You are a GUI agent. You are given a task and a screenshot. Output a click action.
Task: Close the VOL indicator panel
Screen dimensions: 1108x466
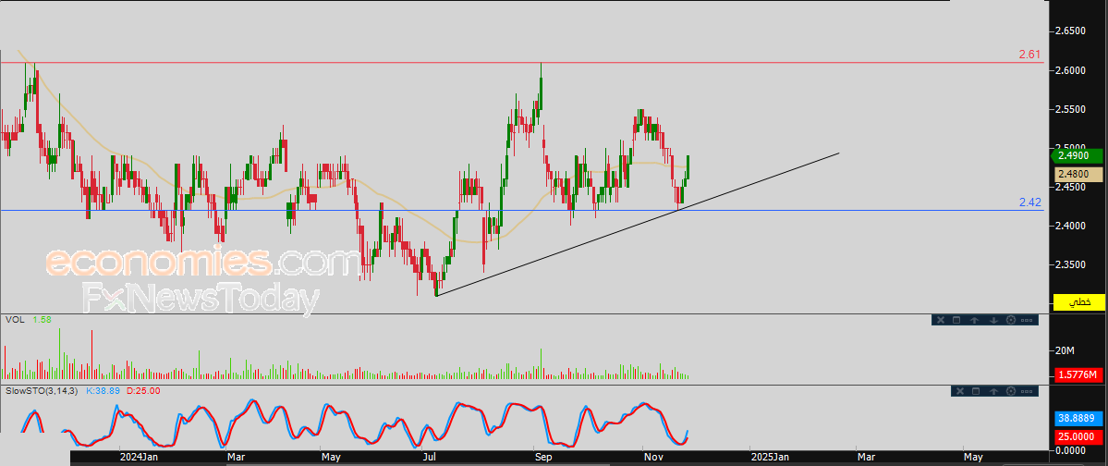[x=941, y=320]
